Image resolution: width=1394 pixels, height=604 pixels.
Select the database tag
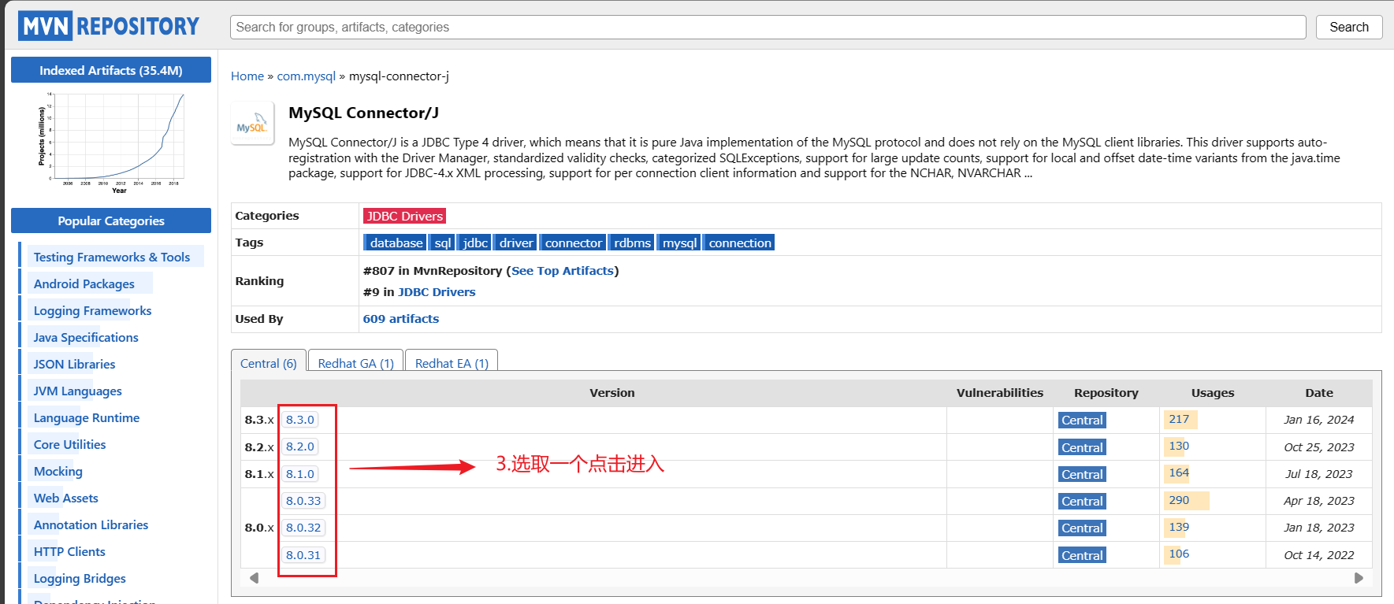tap(396, 243)
